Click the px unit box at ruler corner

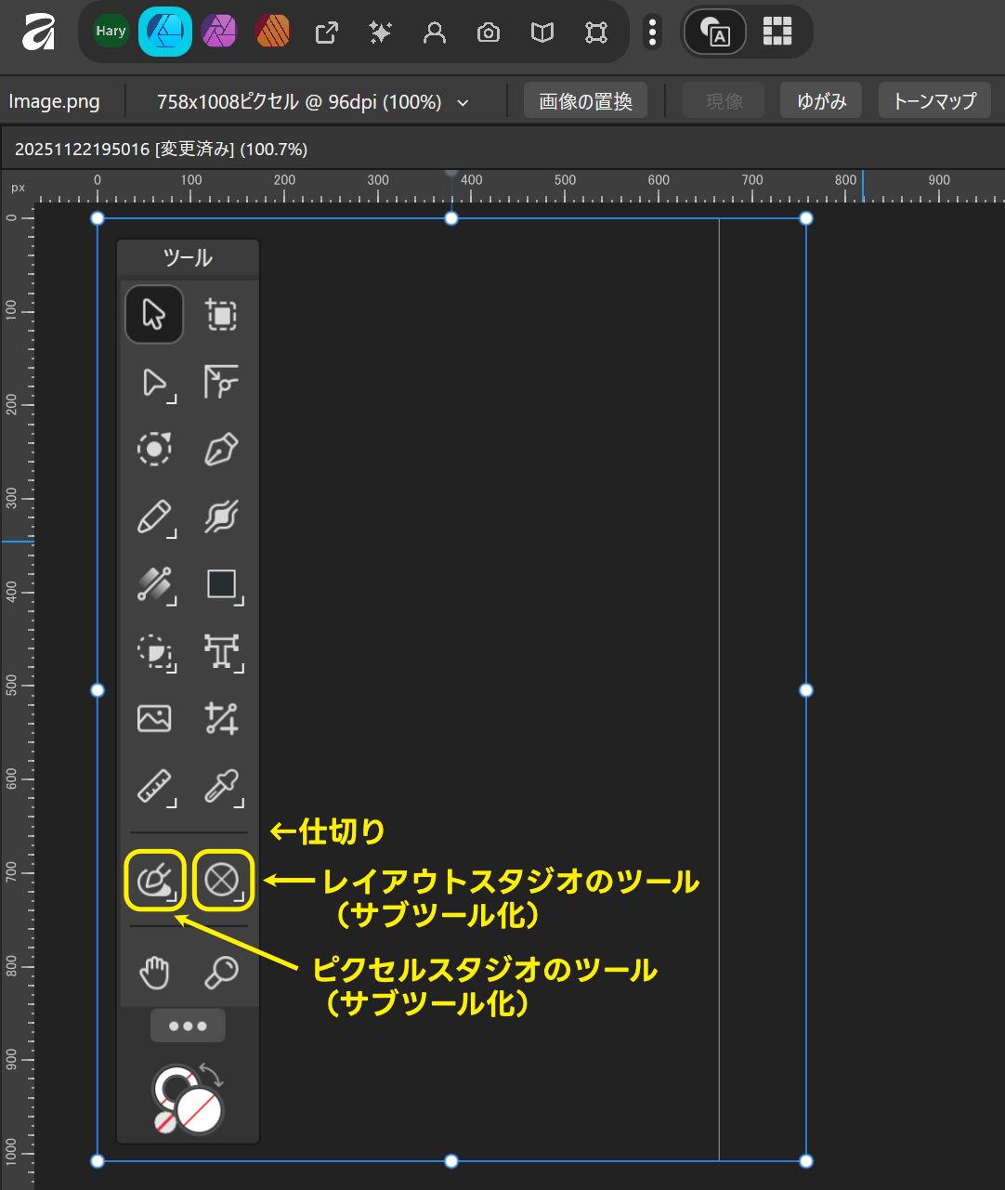(x=18, y=187)
